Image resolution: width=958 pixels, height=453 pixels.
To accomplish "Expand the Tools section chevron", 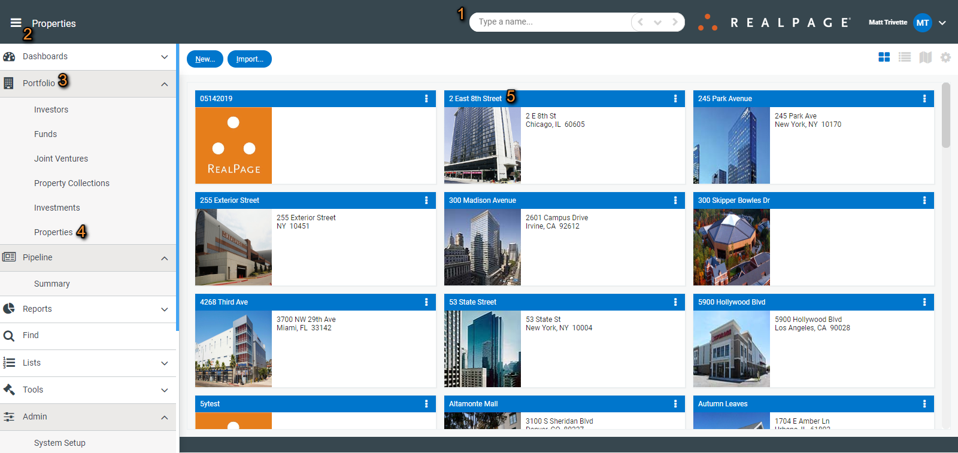I will [165, 390].
